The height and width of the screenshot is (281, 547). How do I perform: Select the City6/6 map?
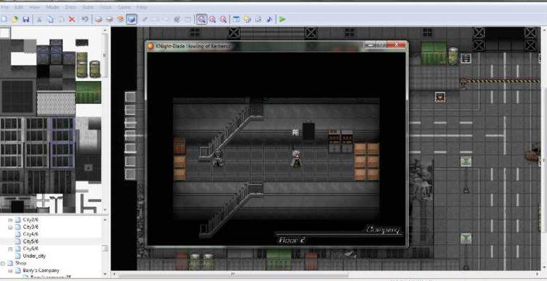pyautogui.click(x=31, y=249)
